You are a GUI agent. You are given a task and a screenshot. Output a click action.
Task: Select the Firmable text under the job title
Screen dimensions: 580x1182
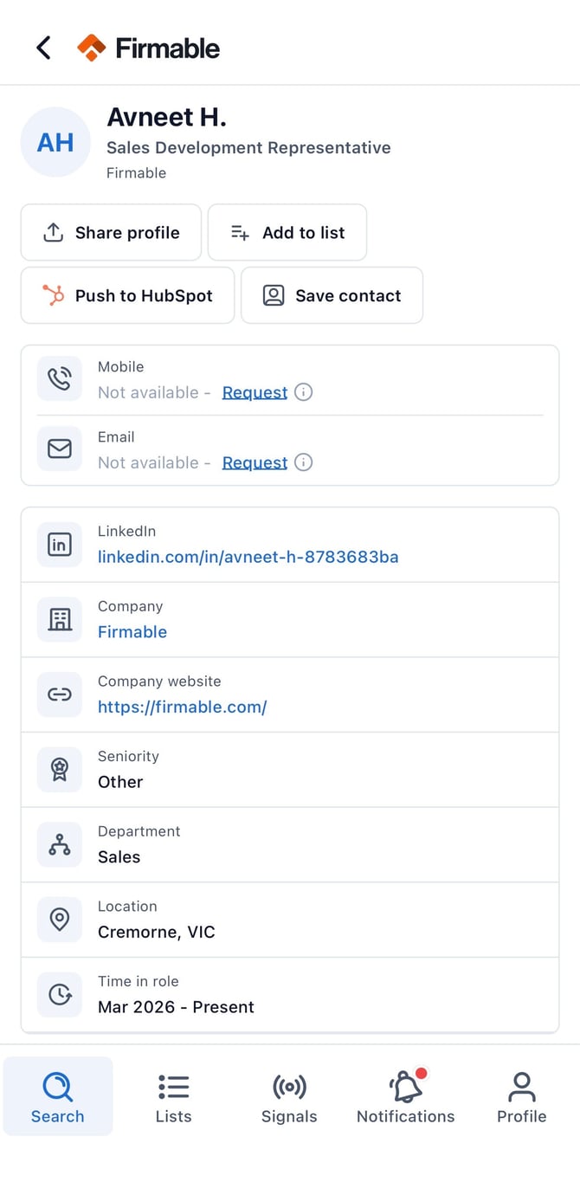pos(136,173)
